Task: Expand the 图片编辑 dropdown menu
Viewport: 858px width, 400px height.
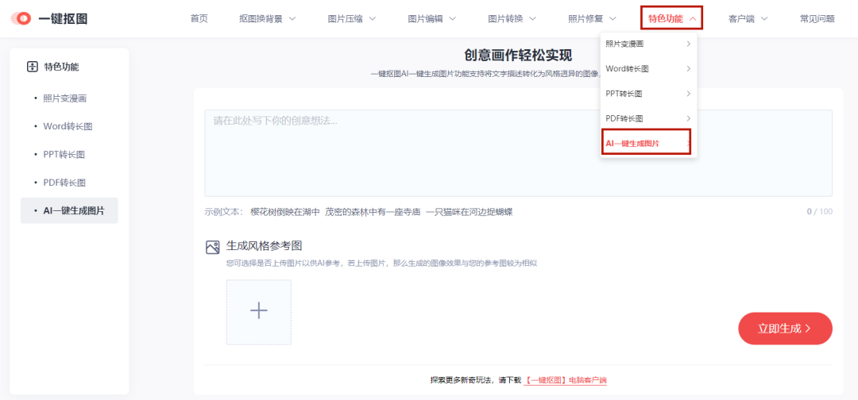Action: tap(431, 18)
